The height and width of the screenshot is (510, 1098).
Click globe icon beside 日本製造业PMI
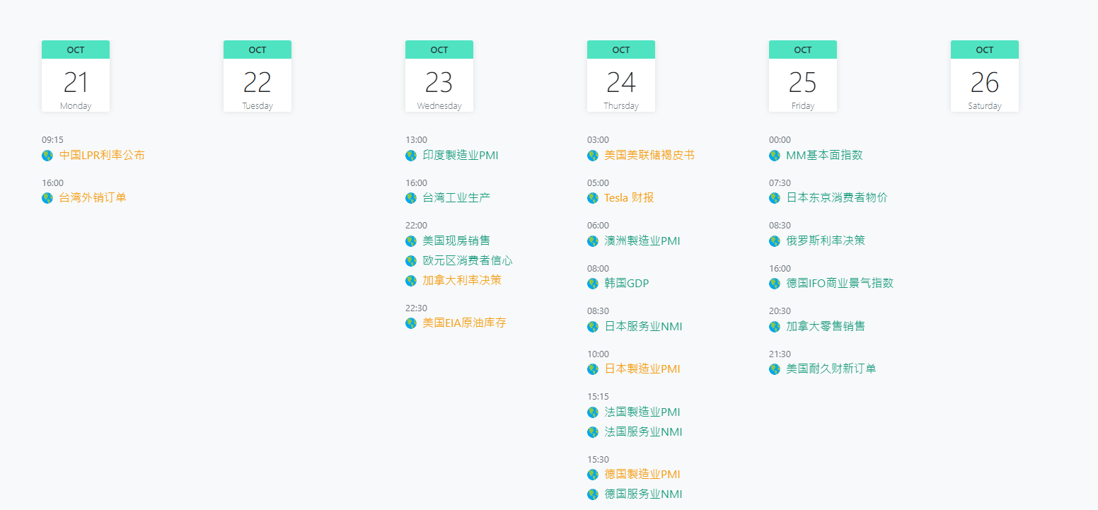point(593,369)
